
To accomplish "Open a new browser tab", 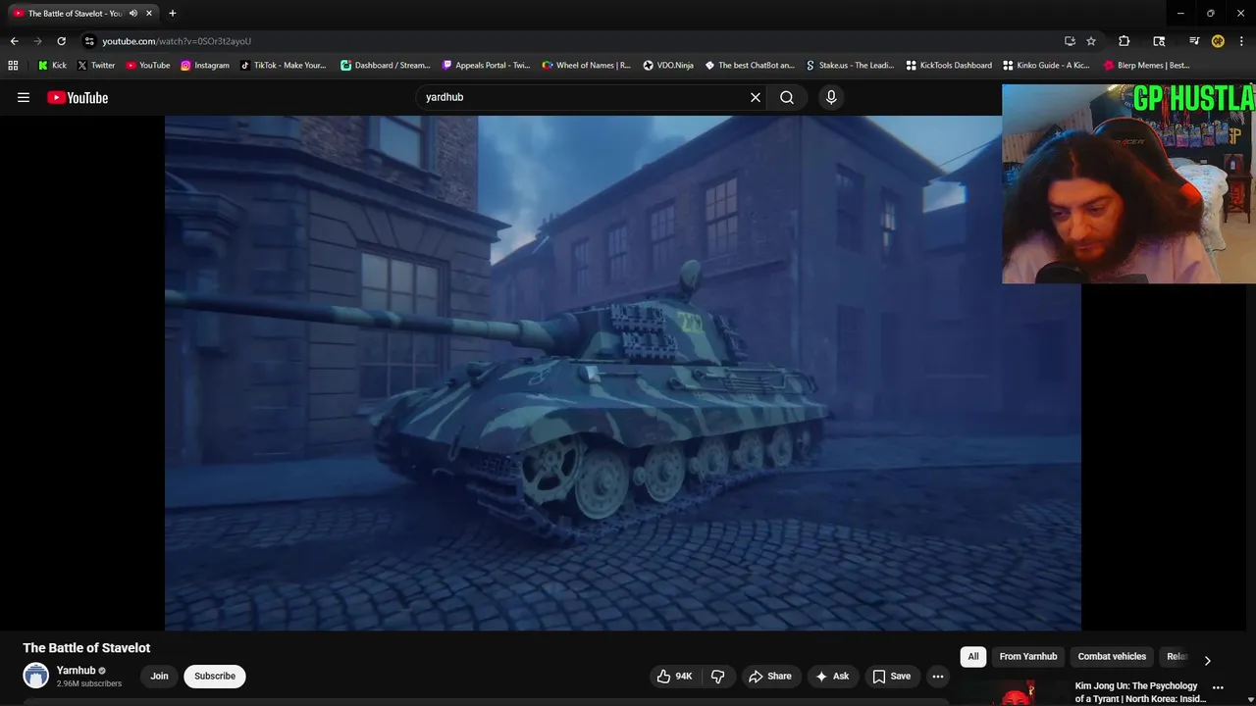I will 173,13.
